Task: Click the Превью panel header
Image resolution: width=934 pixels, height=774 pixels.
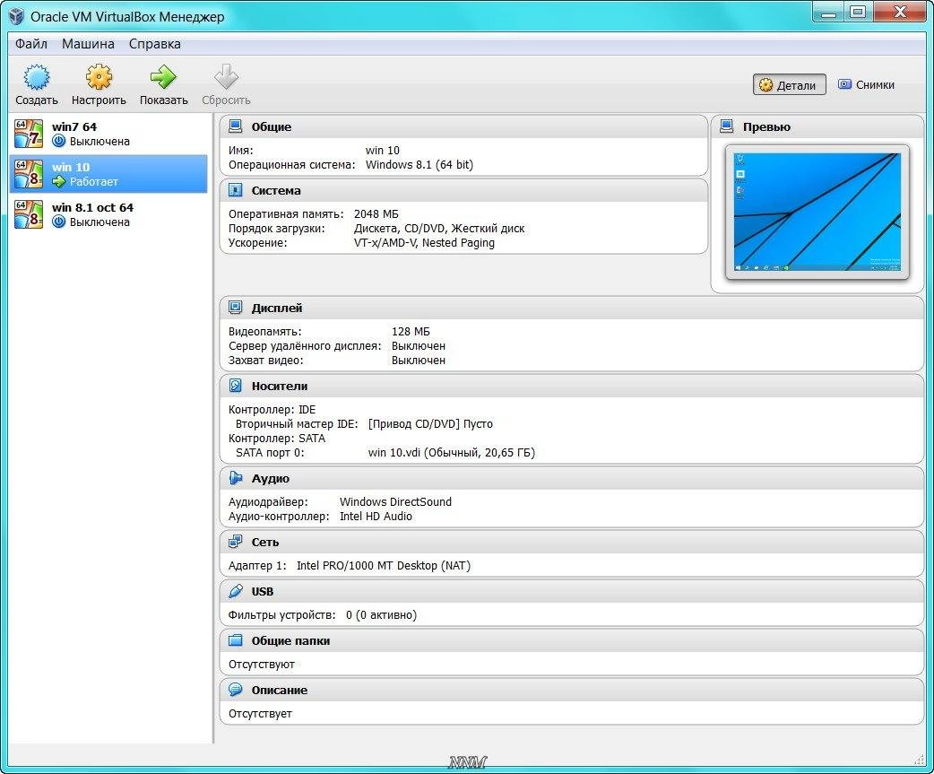Action: click(817, 127)
